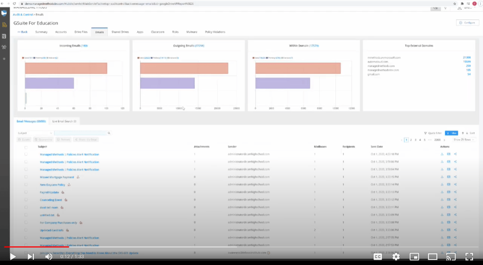Share the 'dont tell mom' email
Screen dimensions: 483x265
point(455,207)
